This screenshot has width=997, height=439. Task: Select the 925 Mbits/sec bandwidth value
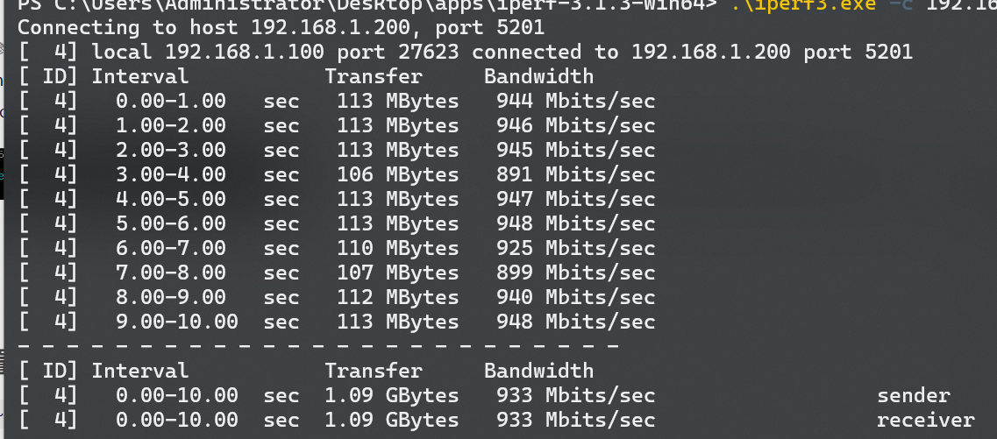(575, 248)
